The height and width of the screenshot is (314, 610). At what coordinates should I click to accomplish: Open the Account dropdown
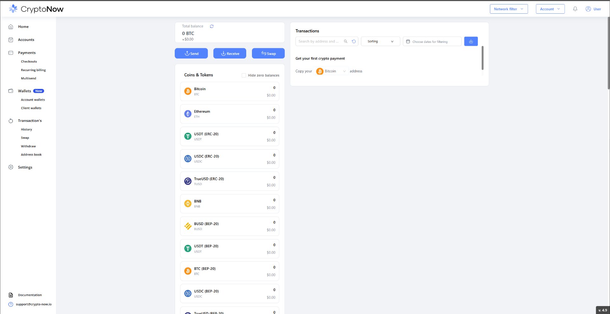click(x=550, y=9)
